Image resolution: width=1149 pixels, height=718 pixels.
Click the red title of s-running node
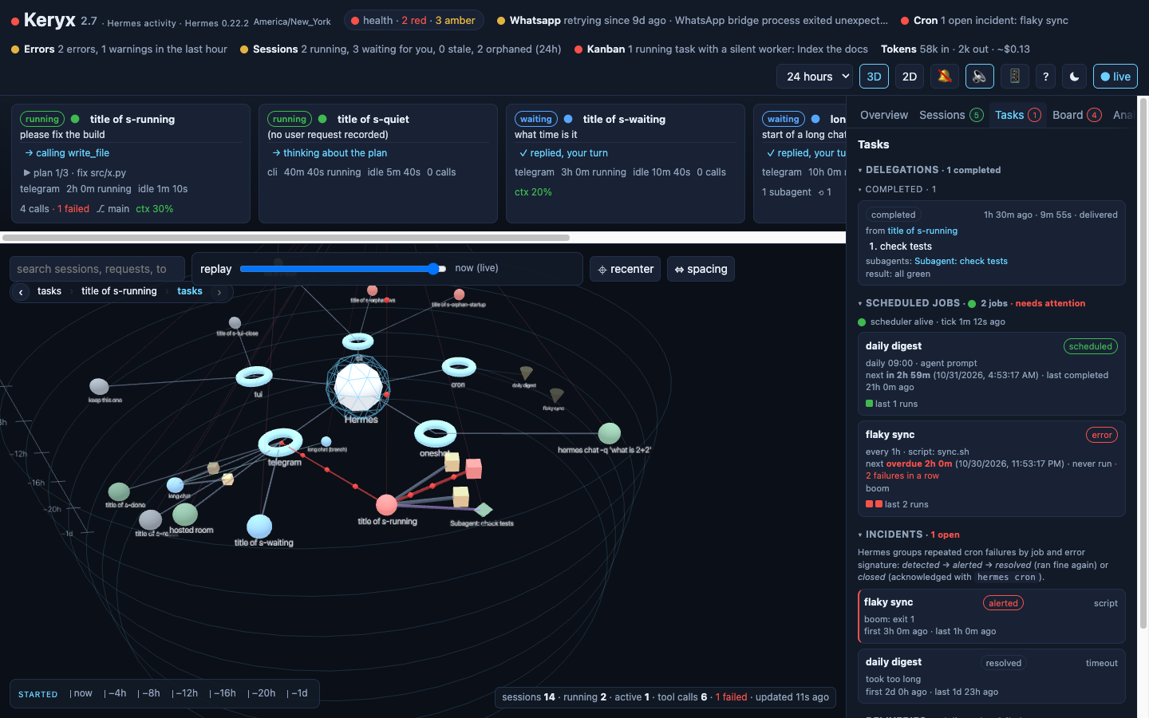(386, 504)
